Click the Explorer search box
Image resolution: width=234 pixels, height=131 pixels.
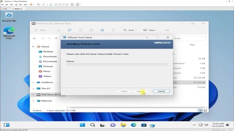click(x=189, y=38)
